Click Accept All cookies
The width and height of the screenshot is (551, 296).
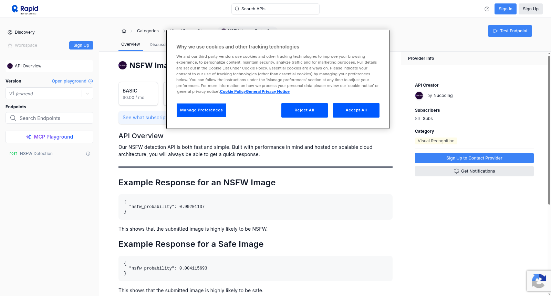[x=356, y=110]
